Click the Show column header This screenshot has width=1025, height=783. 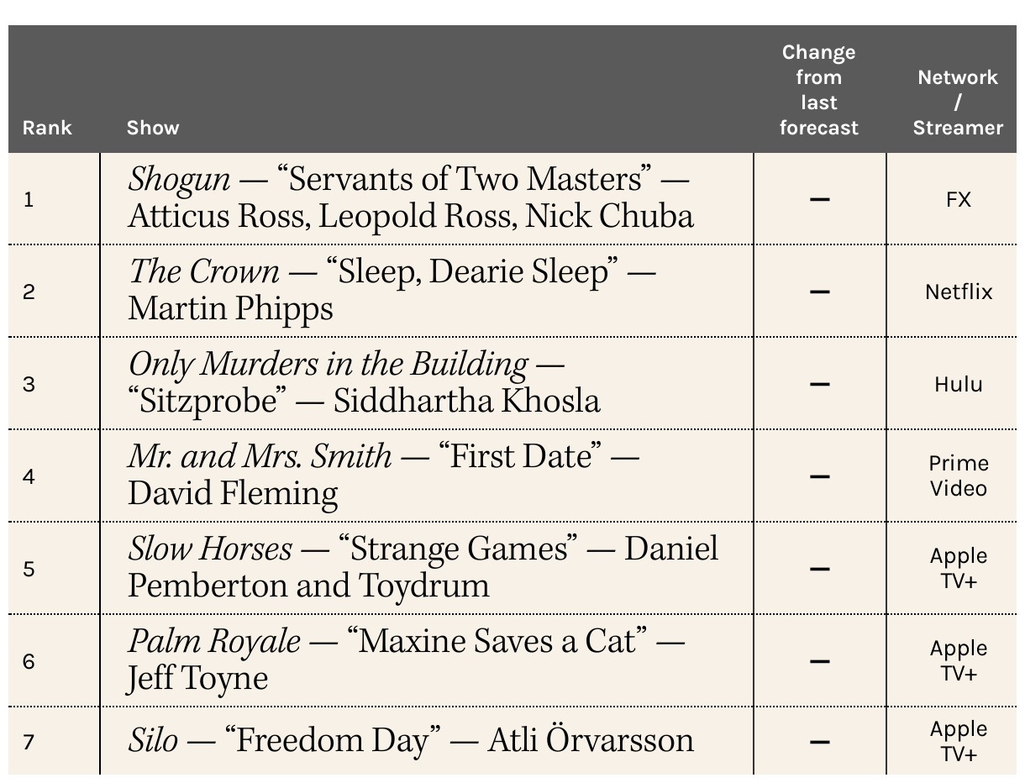(153, 128)
